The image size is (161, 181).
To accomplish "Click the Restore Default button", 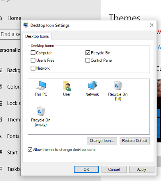I will [x=135, y=141].
